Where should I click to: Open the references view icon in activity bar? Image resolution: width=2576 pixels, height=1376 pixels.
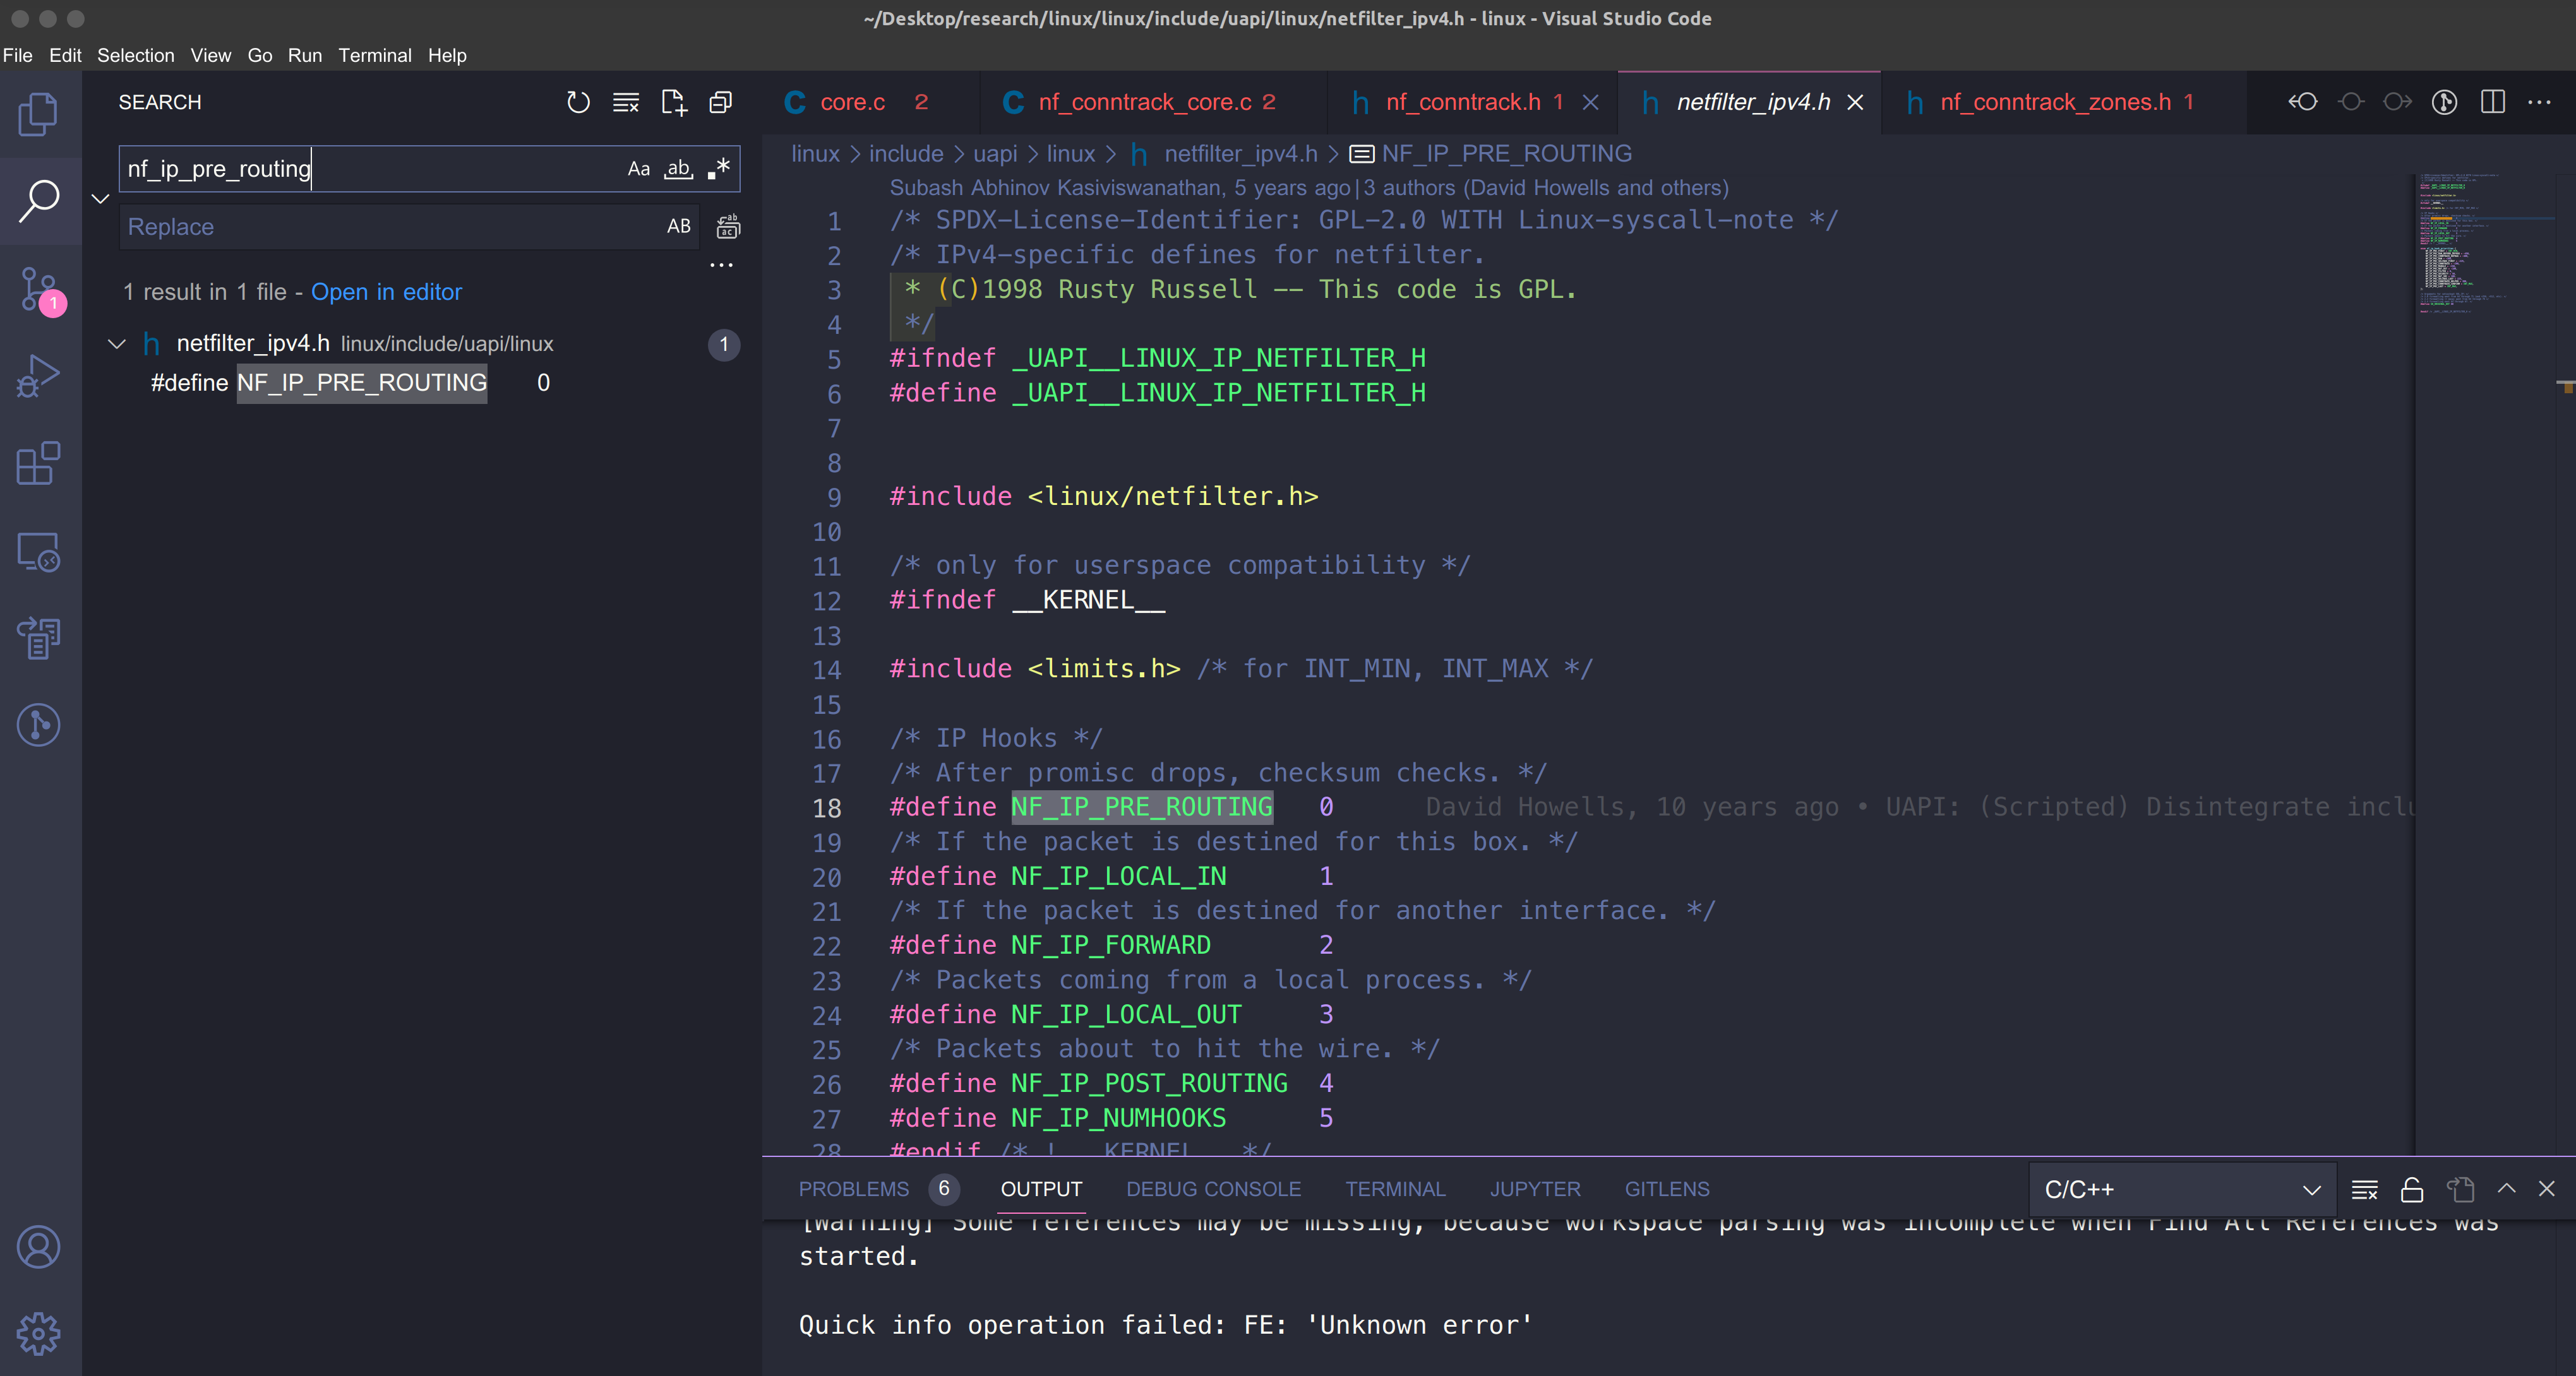pos(39,638)
